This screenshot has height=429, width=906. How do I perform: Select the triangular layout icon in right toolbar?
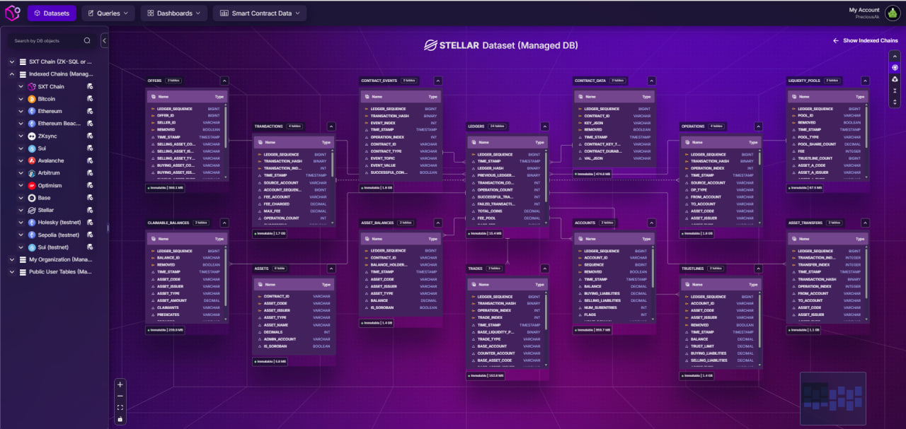click(x=895, y=79)
